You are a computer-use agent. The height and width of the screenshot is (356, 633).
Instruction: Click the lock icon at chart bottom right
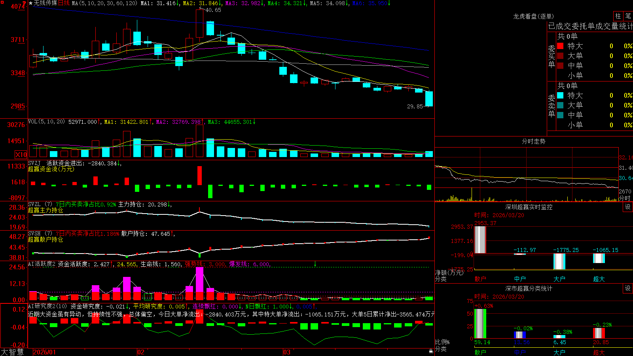pyautogui.click(x=431, y=351)
